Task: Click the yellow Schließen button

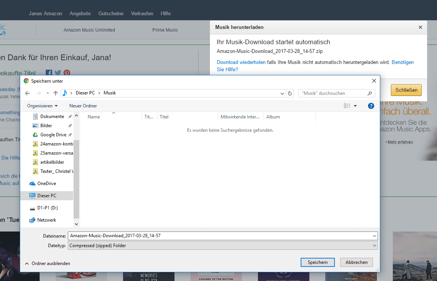Action: coord(406,90)
